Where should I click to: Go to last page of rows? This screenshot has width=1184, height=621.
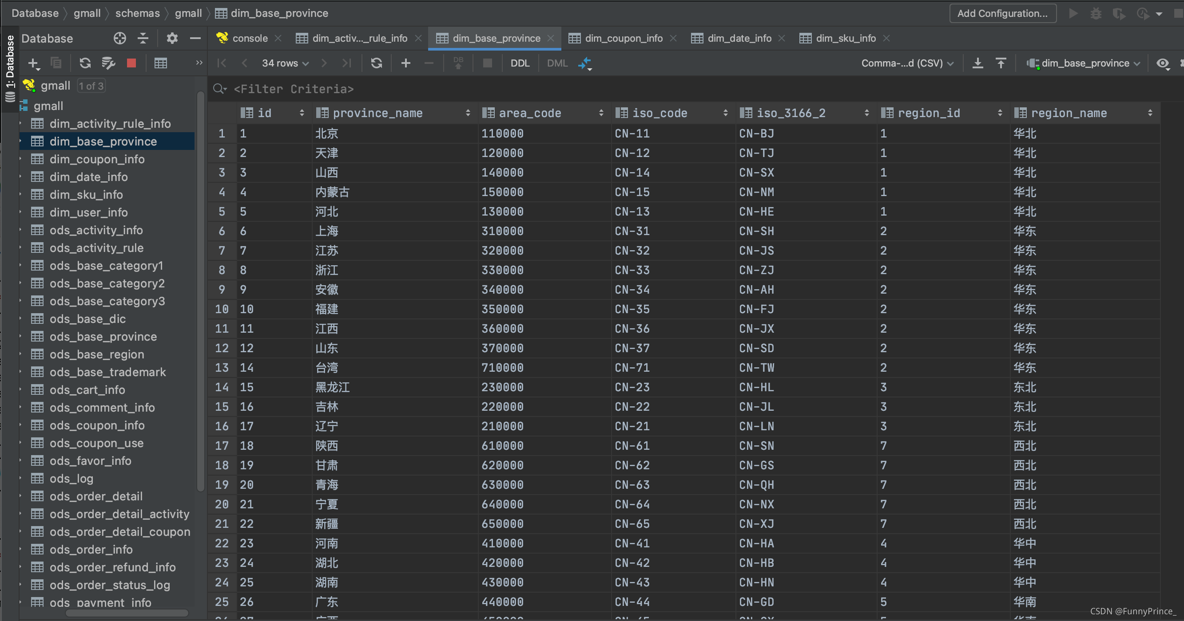(x=346, y=63)
